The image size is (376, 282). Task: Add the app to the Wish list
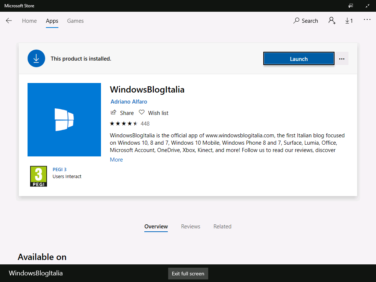coord(154,113)
